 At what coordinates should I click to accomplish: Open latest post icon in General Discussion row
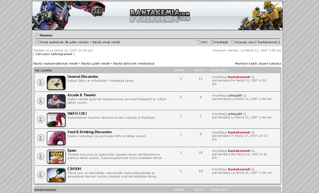[x=253, y=77]
